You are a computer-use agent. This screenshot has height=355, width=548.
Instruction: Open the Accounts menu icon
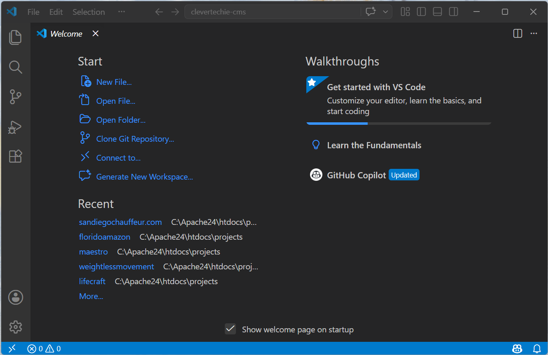coord(16,297)
